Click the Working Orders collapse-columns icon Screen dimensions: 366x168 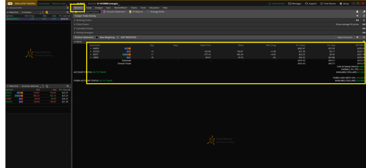pos(357,20)
